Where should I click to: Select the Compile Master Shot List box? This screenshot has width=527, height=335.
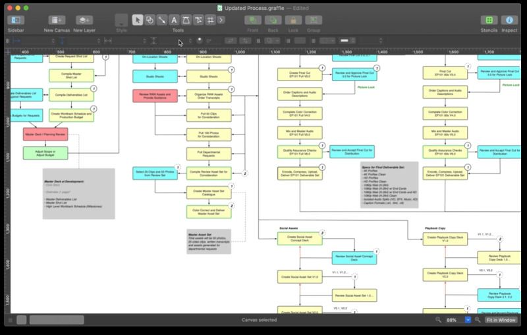click(x=71, y=76)
